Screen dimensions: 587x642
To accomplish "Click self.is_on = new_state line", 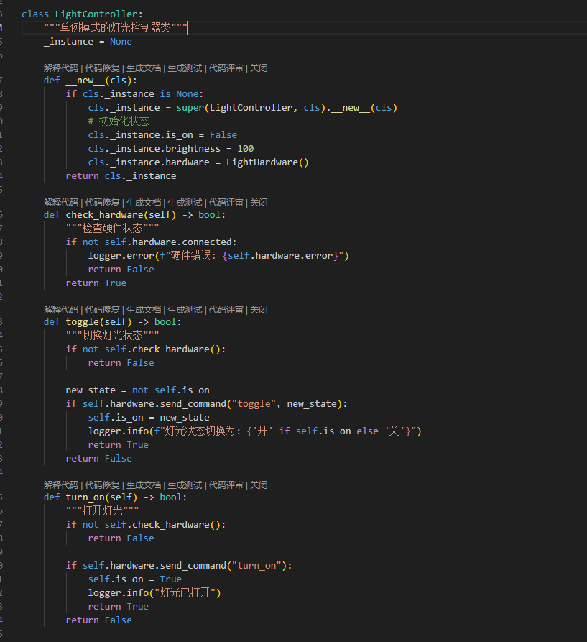I will click(149, 417).
